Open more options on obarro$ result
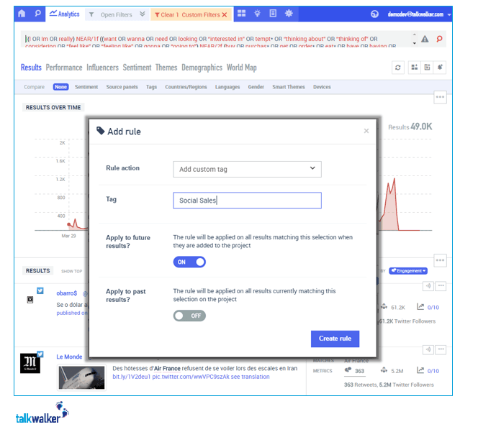Viewport: 478px width, 432px height. coord(441,286)
